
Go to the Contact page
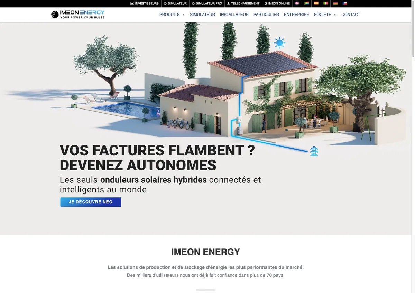pyautogui.click(x=351, y=15)
